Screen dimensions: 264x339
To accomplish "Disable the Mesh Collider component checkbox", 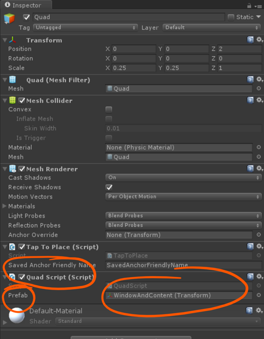I will pos(22,101).
